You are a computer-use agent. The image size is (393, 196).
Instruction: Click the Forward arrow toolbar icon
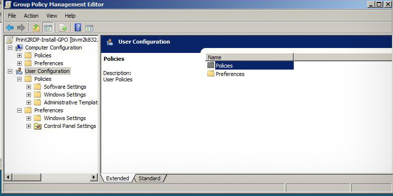coord(21,27)
